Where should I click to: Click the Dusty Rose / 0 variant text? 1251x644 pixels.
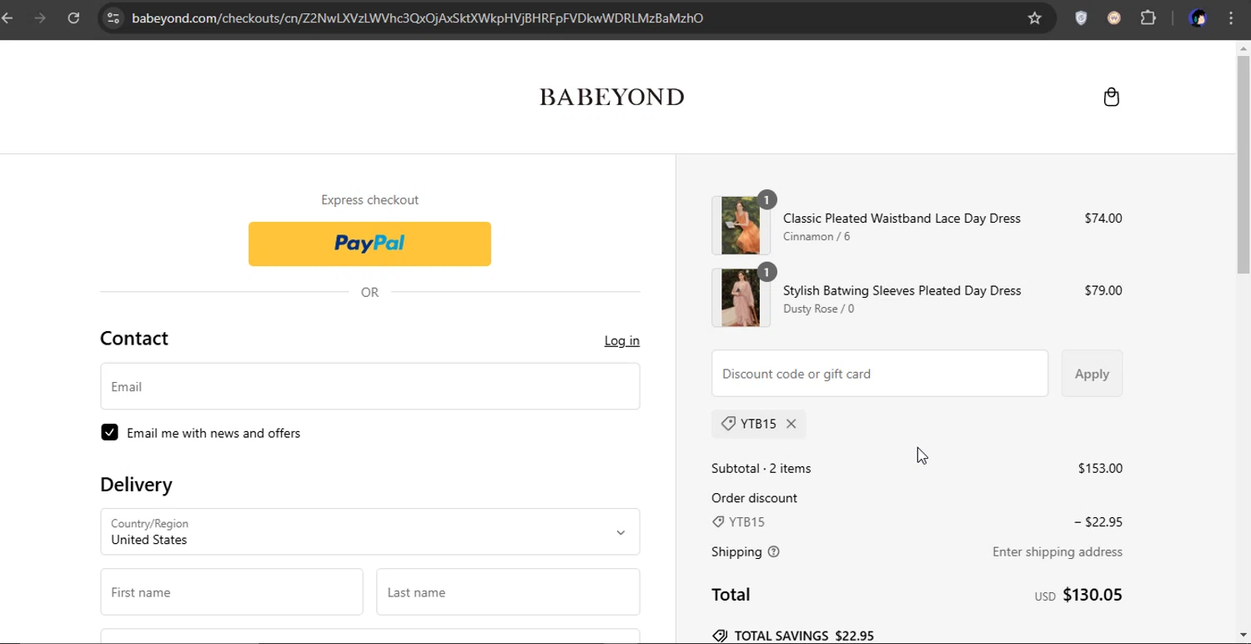pyautogui.click(x=818, y=309)
